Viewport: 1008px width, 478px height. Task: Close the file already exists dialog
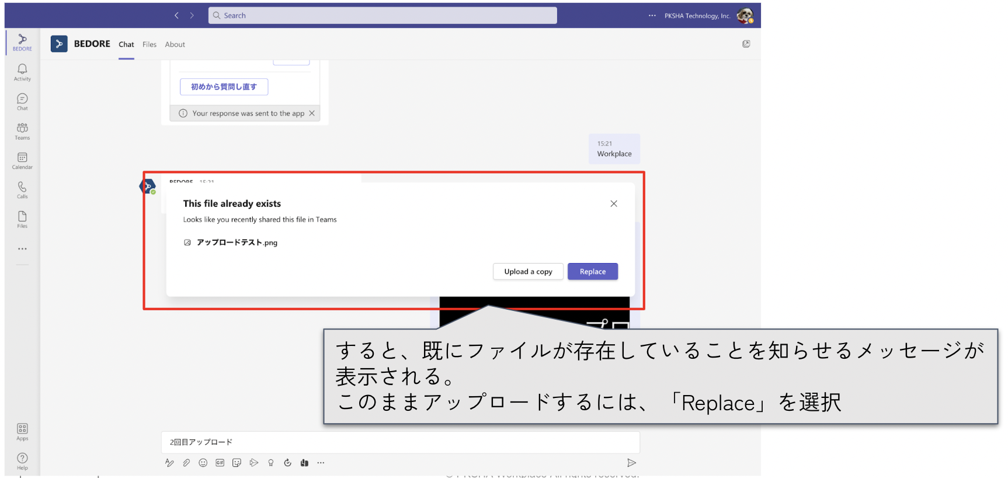[x=614, y=203]
